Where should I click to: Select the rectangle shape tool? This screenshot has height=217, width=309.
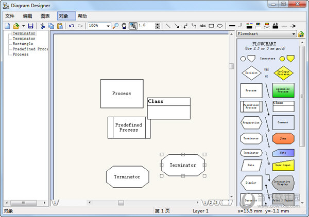(x=211, y=26)
